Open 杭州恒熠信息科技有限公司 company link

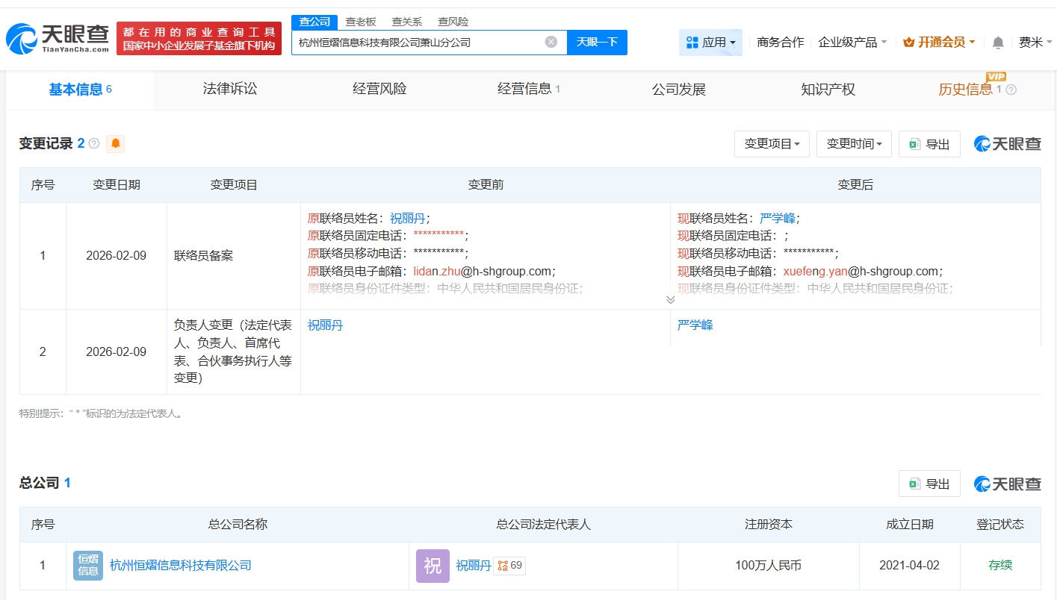click(x=181, y=566)
